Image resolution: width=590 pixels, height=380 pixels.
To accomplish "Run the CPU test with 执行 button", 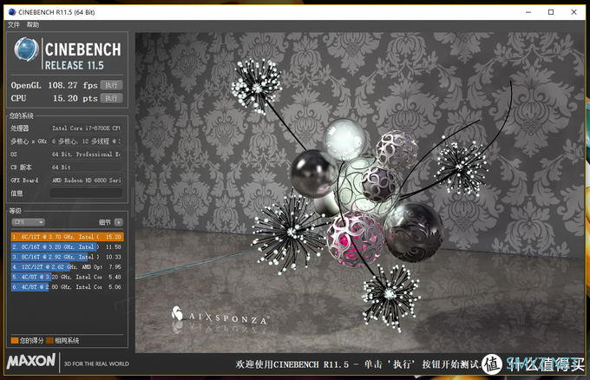I will pyautogui.click(x=111, y=98).
